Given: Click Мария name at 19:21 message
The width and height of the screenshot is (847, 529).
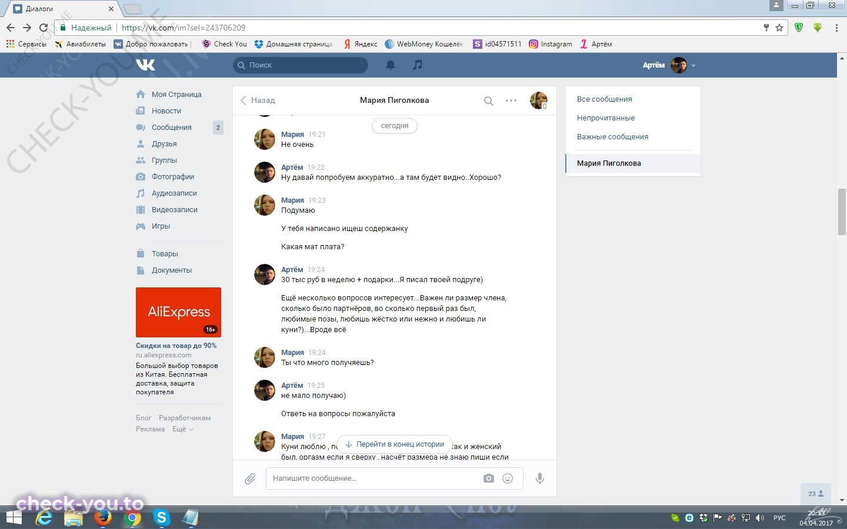Looking at the screenshot, I should [292, 135].
